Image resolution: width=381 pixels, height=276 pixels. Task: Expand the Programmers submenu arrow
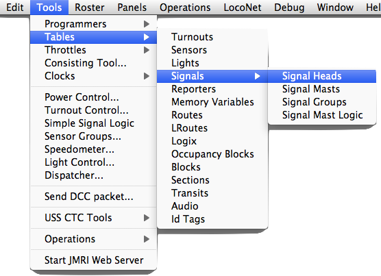[146, 24]
